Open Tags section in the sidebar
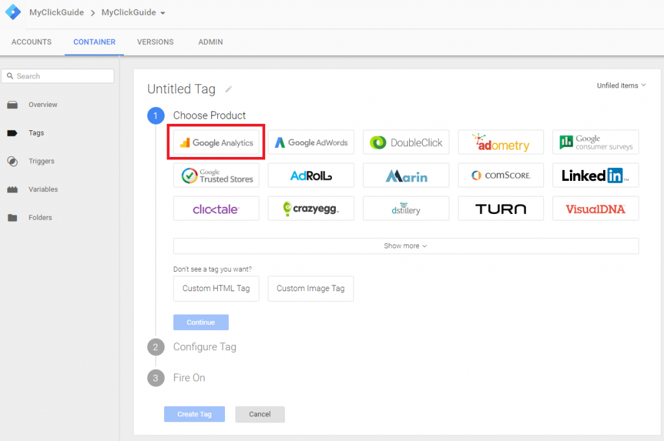The height and width of the screenshot is (441, 664). point(36,133)
